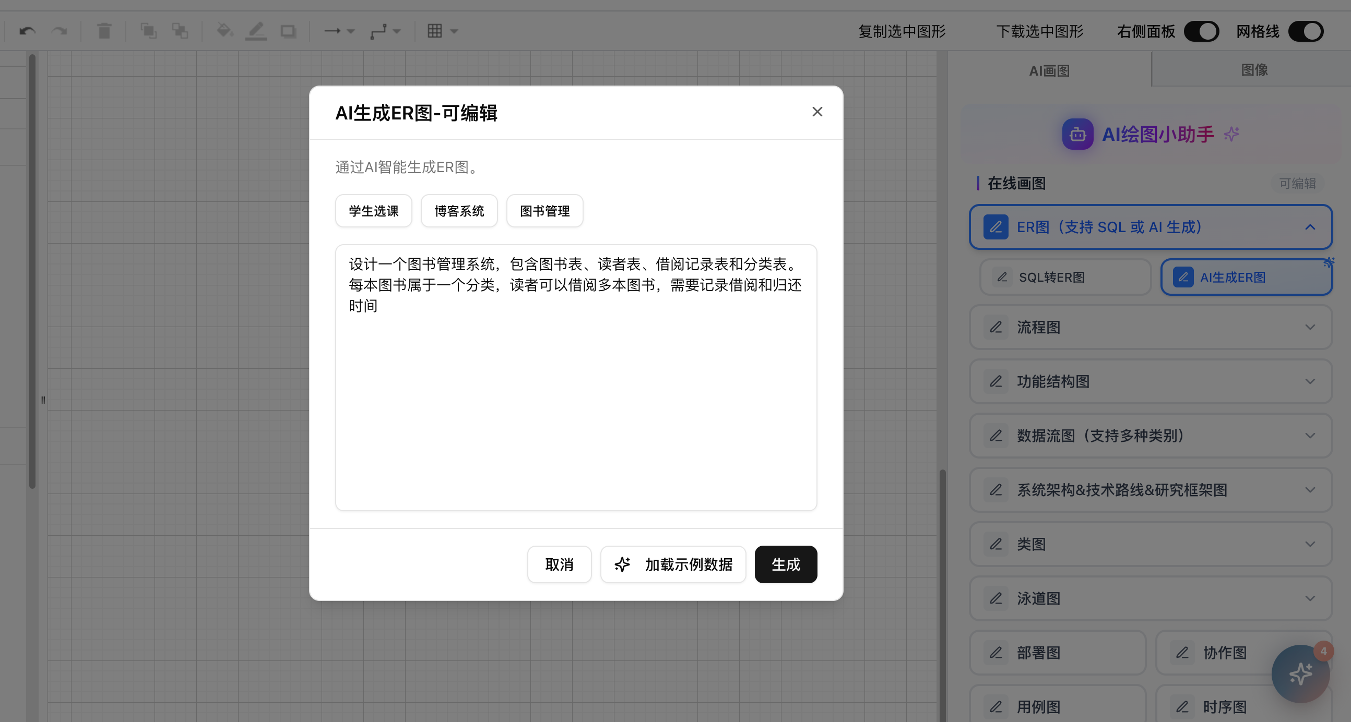Click the line color pencil icon
The height and width of the screenshot is (722, 1351).
point(256,31)
